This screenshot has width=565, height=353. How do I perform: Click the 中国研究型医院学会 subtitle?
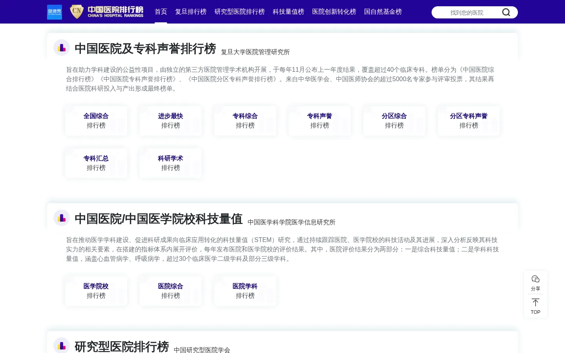click(x=202, y=350)
